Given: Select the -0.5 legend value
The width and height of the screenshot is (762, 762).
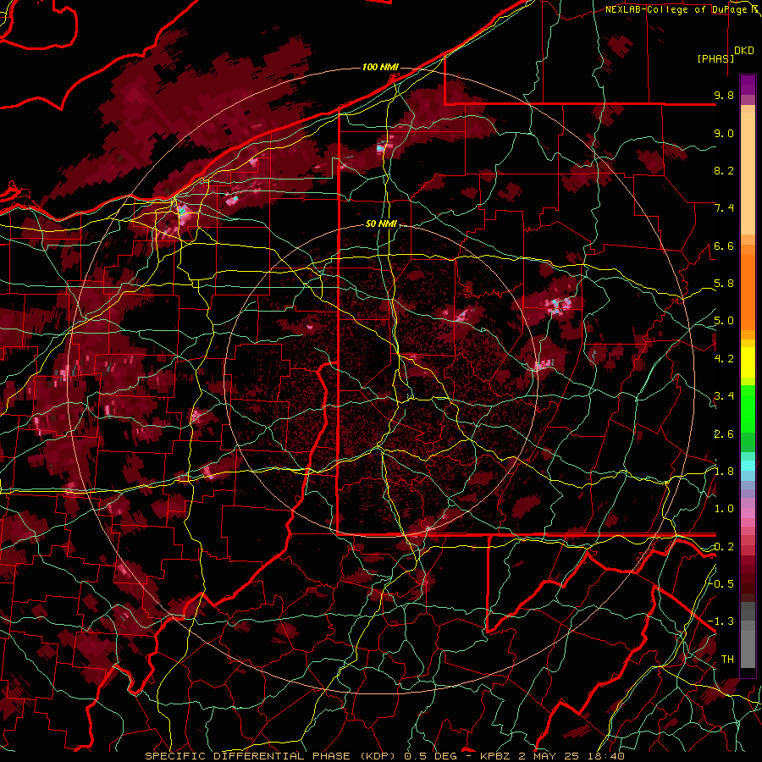Looking at the screenshot, I should click(721, 584).
